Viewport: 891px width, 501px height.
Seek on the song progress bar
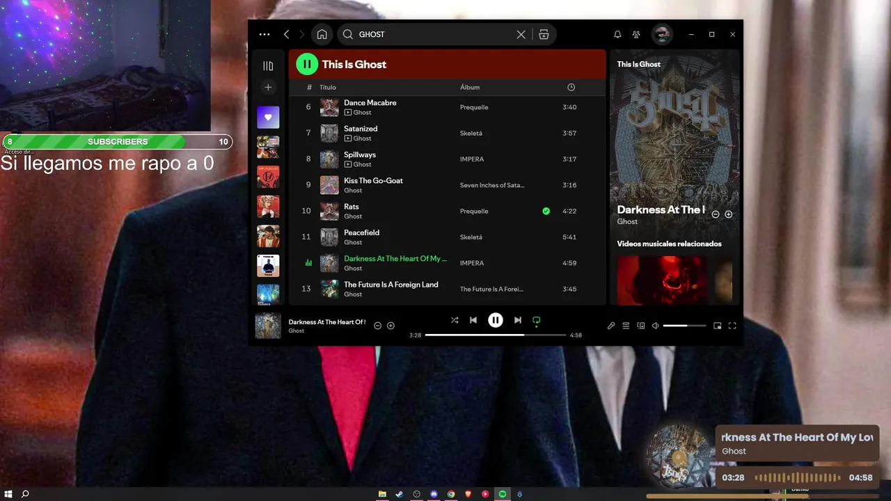coord(496,335)
